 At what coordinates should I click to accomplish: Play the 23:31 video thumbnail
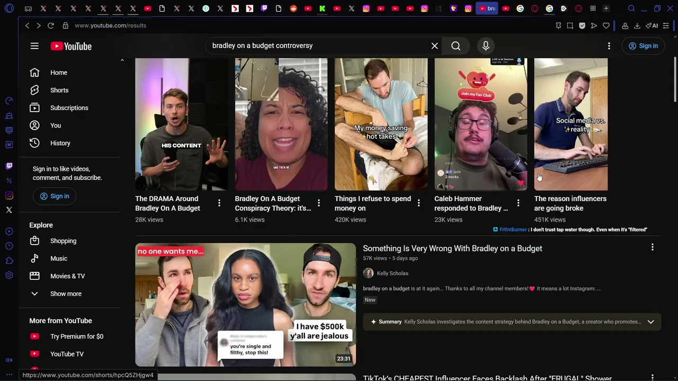(x=245, y=305)
